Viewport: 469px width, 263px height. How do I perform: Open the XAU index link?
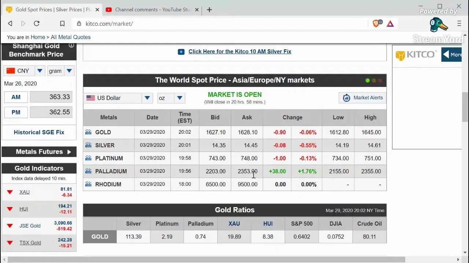click(25, 192)
